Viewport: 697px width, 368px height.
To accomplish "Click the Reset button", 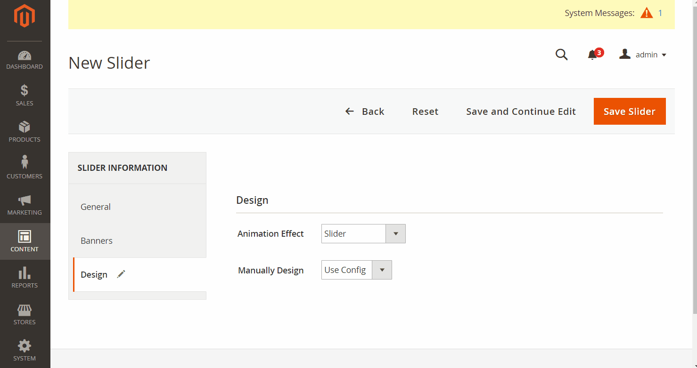I will (425, 112).
